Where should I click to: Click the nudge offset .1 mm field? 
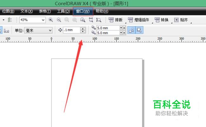coord(72,30)
